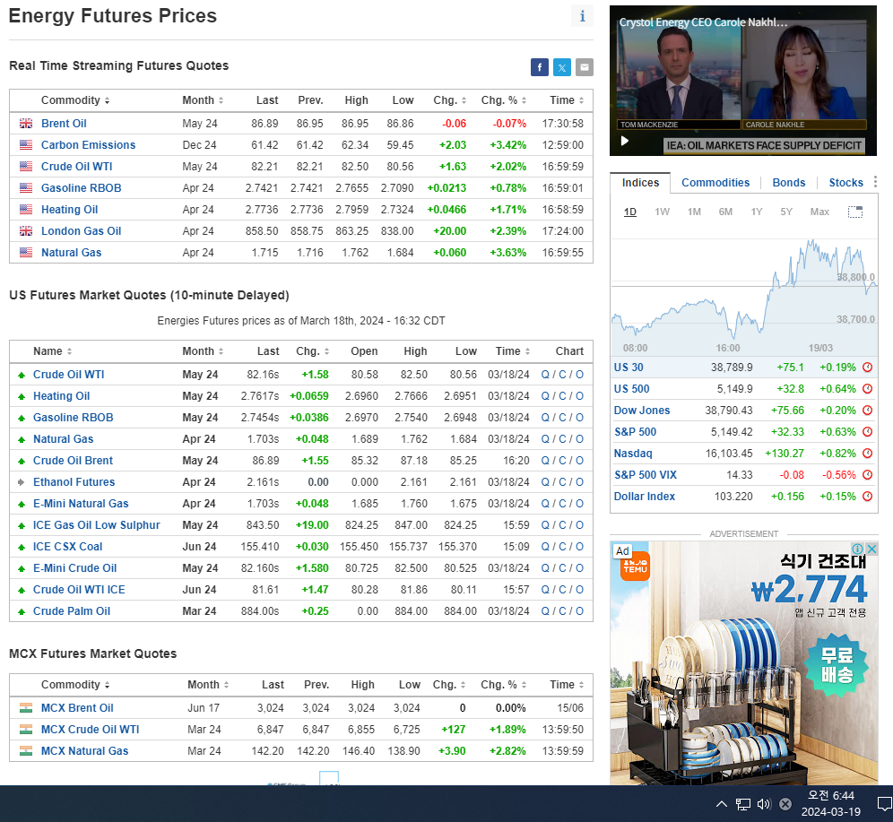
Task: Share quotes on Facebook
Action: click(x=540, y=67)
